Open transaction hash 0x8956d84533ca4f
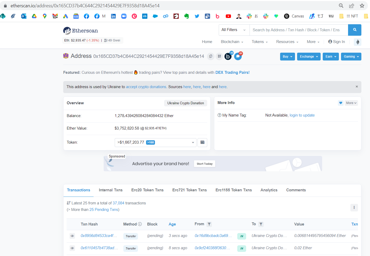370x256 pixels. (x=99, y=236)
